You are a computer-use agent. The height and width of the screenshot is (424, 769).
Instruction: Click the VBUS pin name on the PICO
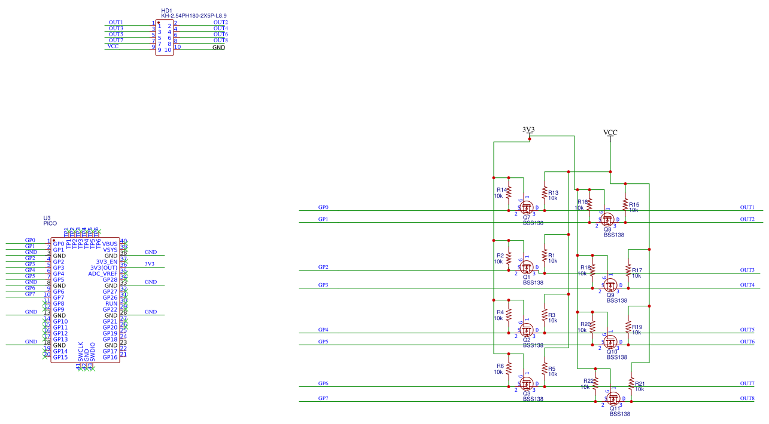point(110,244)
